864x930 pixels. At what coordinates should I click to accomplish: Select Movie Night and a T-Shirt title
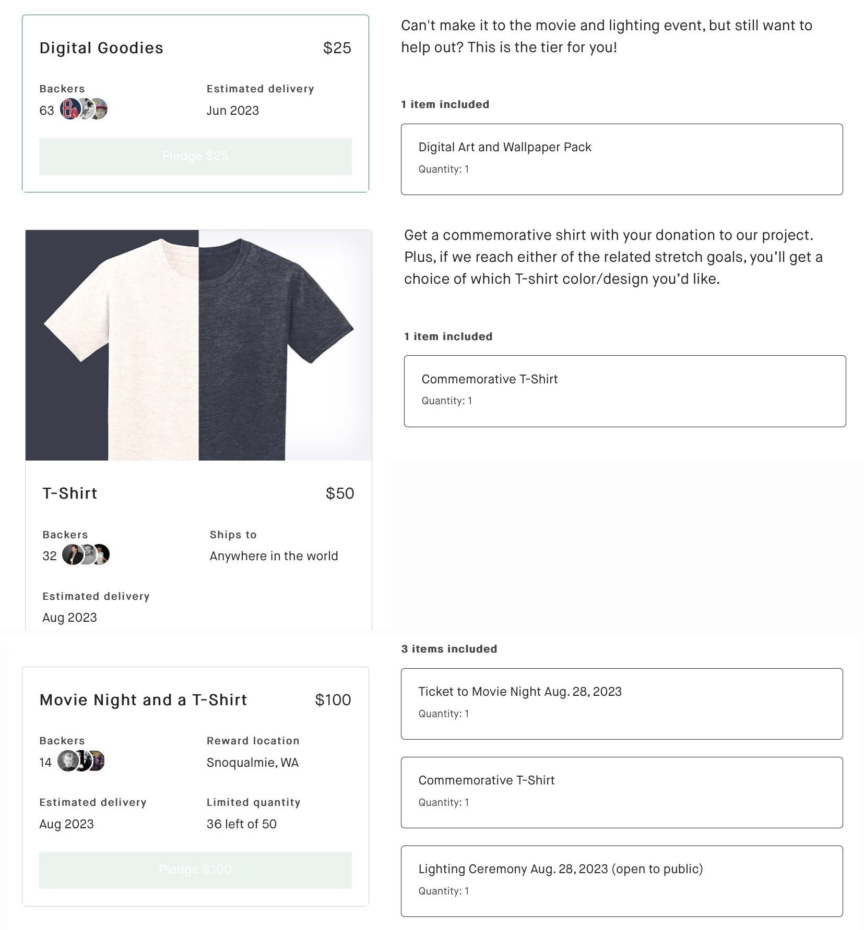(x=143, y=700)
